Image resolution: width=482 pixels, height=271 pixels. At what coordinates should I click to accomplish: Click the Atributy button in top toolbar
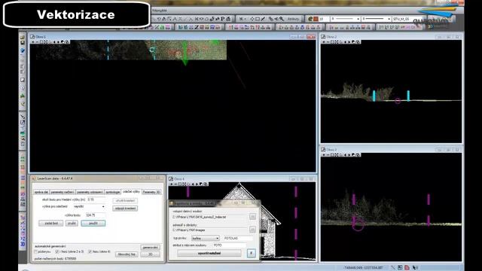(x=293, y=19)
